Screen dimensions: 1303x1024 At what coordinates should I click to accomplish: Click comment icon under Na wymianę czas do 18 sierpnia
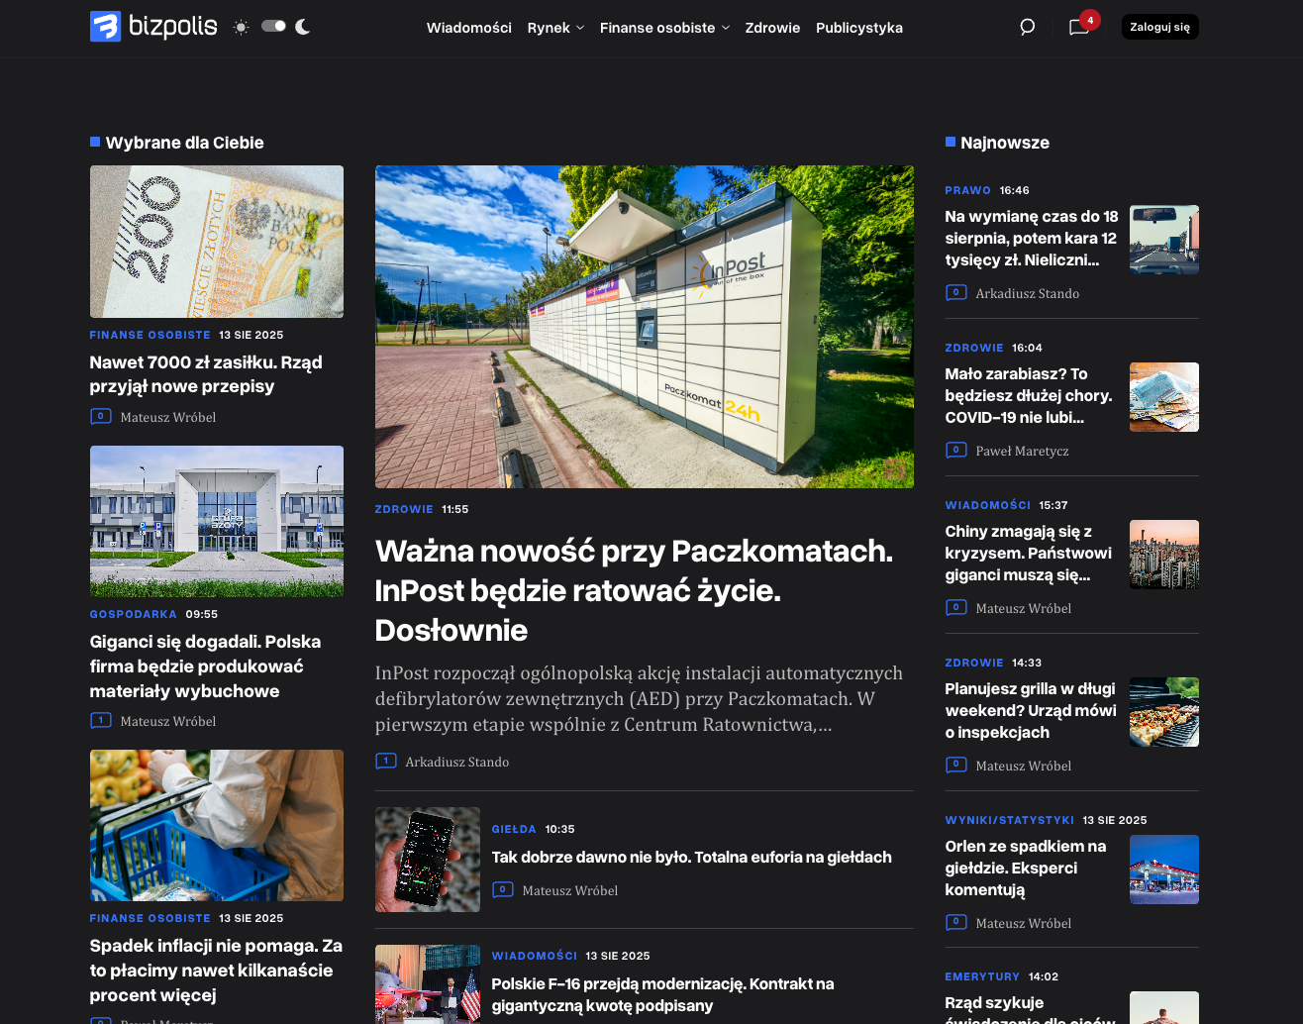(x=956, y=292)
